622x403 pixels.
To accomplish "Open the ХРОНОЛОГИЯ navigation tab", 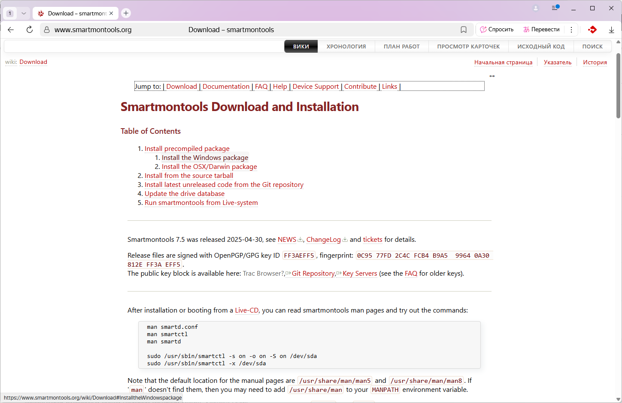I will click(x=346, y=46).
